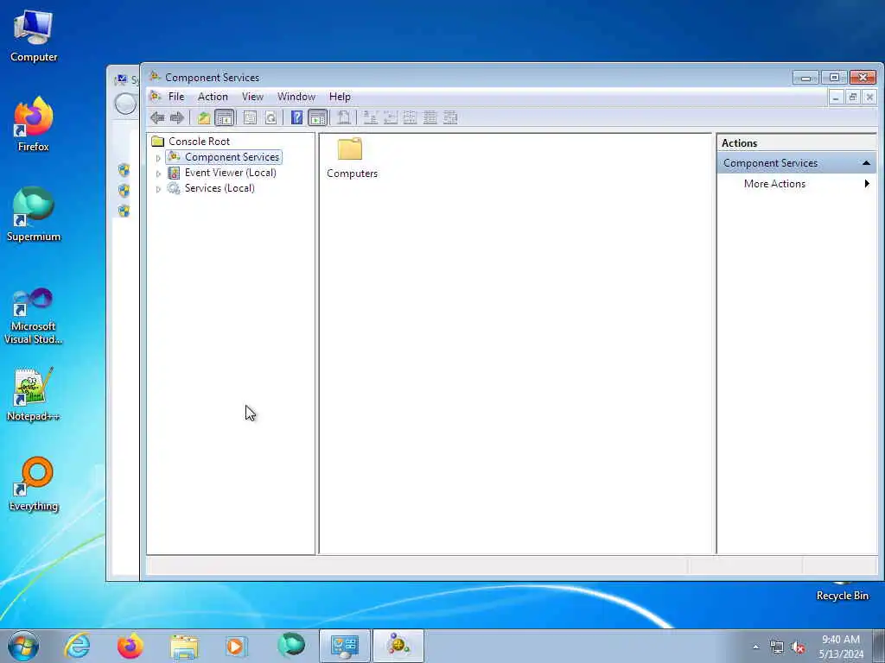Click the Forward arrow in the toolbar
The width and height of the screenshot is (885, 663).
click(177, 117)
